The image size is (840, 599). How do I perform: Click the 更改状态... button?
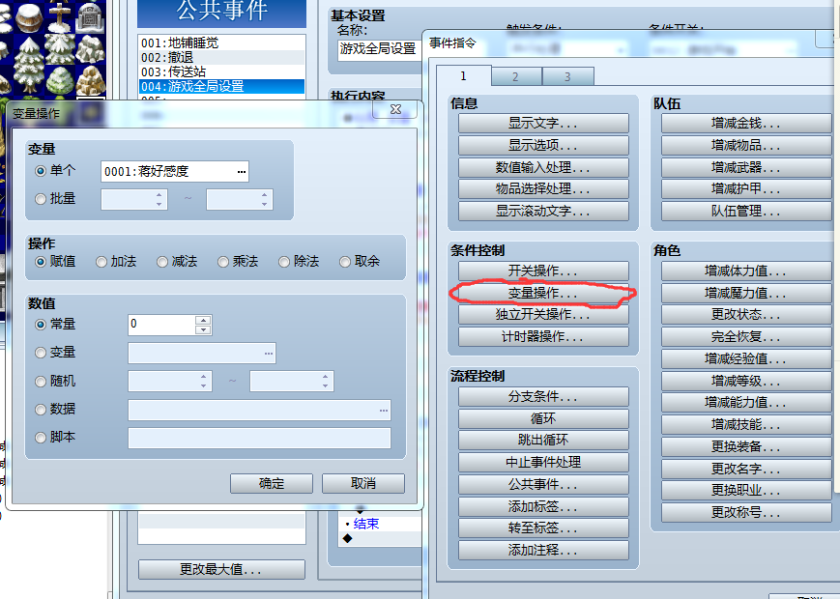(x=746, y=315)
